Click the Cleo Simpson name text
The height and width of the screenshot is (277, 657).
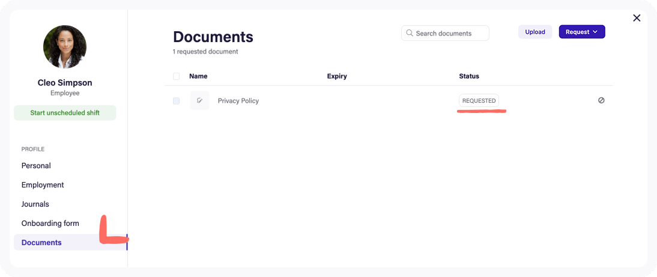[x=65, y=82]
